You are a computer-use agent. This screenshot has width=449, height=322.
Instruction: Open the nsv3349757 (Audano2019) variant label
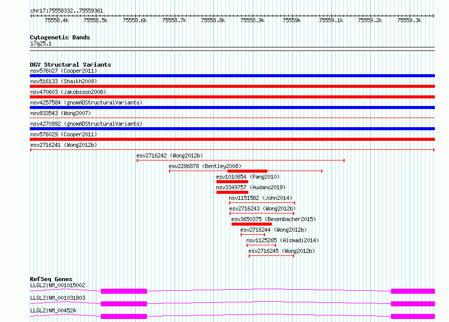pos(251,187)
